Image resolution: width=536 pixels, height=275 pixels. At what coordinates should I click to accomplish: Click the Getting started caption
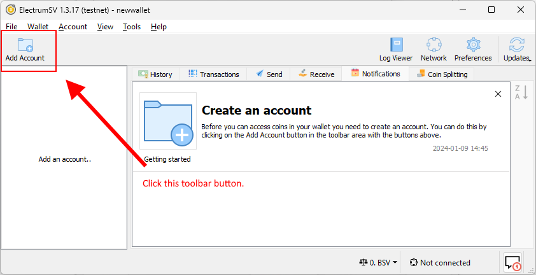167,159
